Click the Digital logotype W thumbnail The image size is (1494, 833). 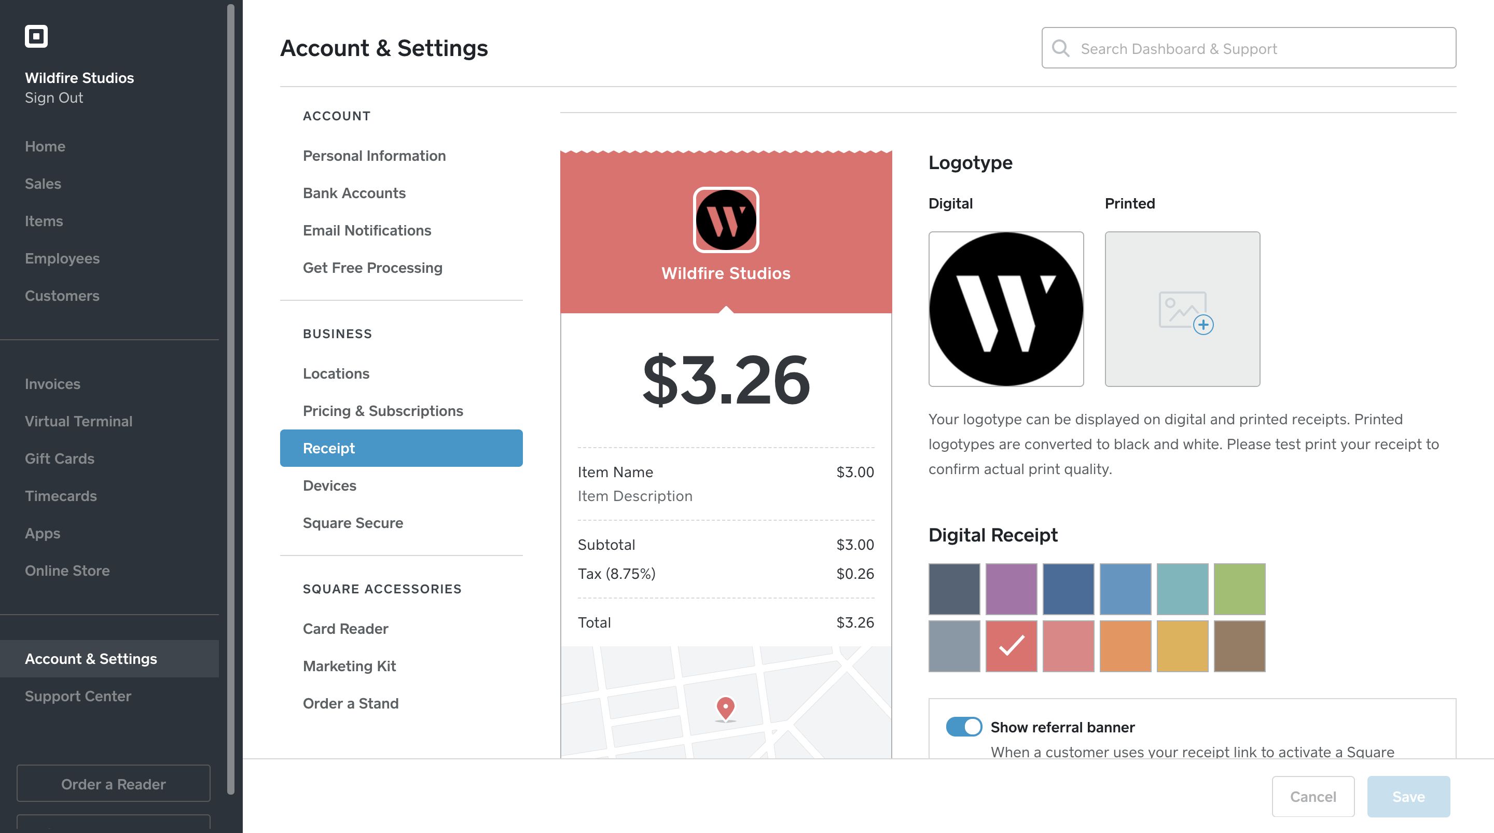tap(1006, 309)
